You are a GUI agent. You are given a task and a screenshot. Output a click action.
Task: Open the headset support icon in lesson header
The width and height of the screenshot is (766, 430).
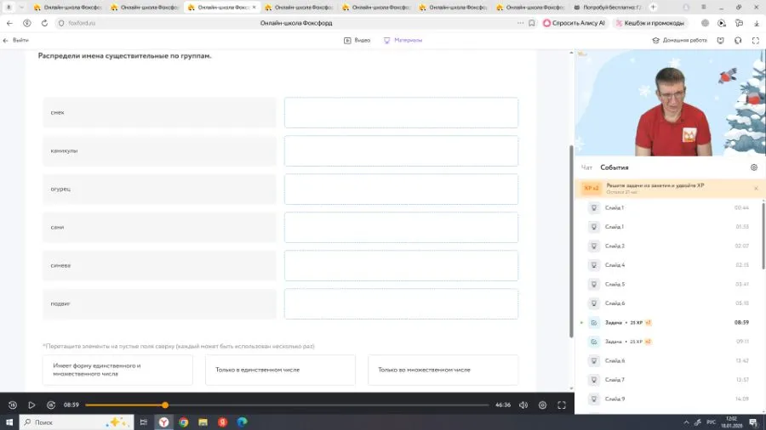[738, 41]
